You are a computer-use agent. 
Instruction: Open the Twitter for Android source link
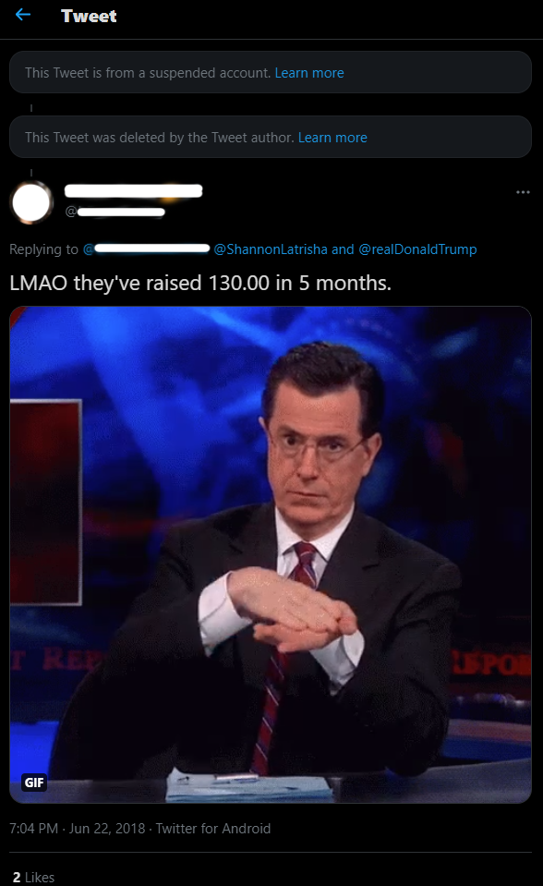(x=213, y=829)
